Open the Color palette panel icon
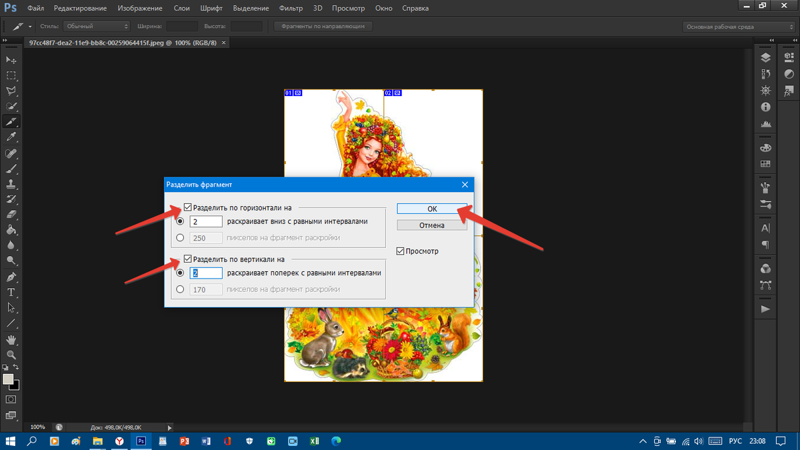 coord(765,147)
